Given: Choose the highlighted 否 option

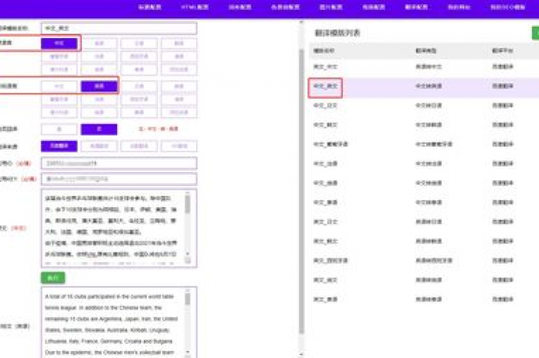Looking at the screenshot, I should [99, 129].
